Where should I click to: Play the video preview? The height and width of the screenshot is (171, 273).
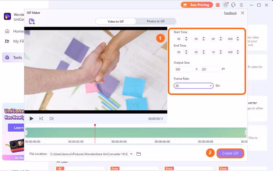[x=31, y=119]
